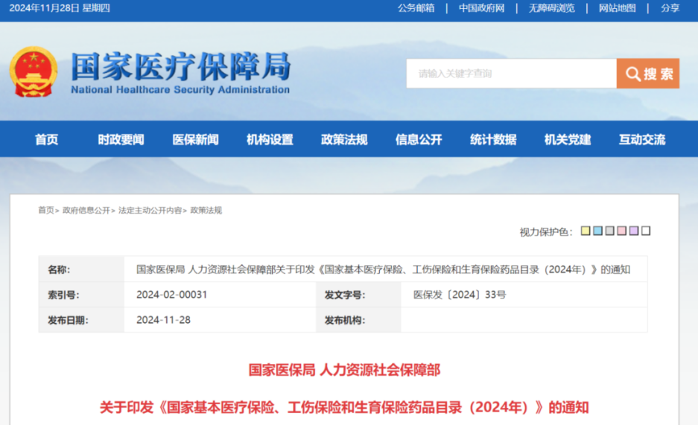
Task: Open the 互动交流 menu
Action: click(x=642, y=140)
